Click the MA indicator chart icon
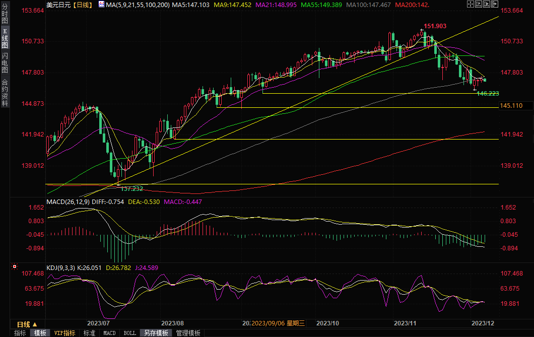 pyautogui.click(x=101, y=5)
